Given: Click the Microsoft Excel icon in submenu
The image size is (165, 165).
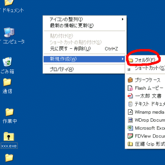Looking at the screenshot, I should [130, 128].
